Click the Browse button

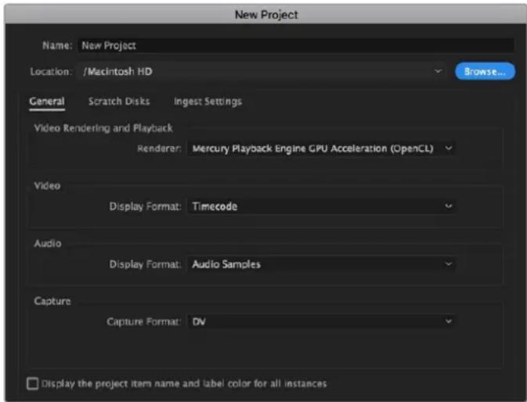(485, 71)
